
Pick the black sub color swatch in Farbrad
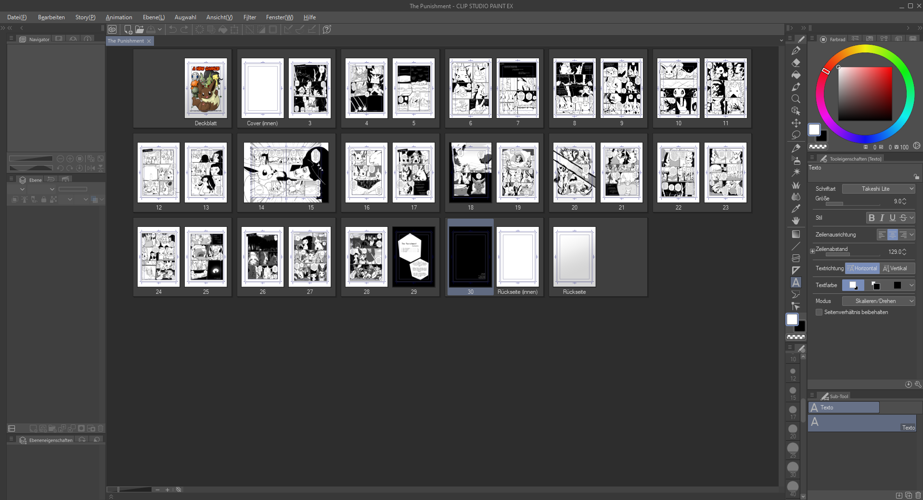pyautogui.click(x=822, y=136)
